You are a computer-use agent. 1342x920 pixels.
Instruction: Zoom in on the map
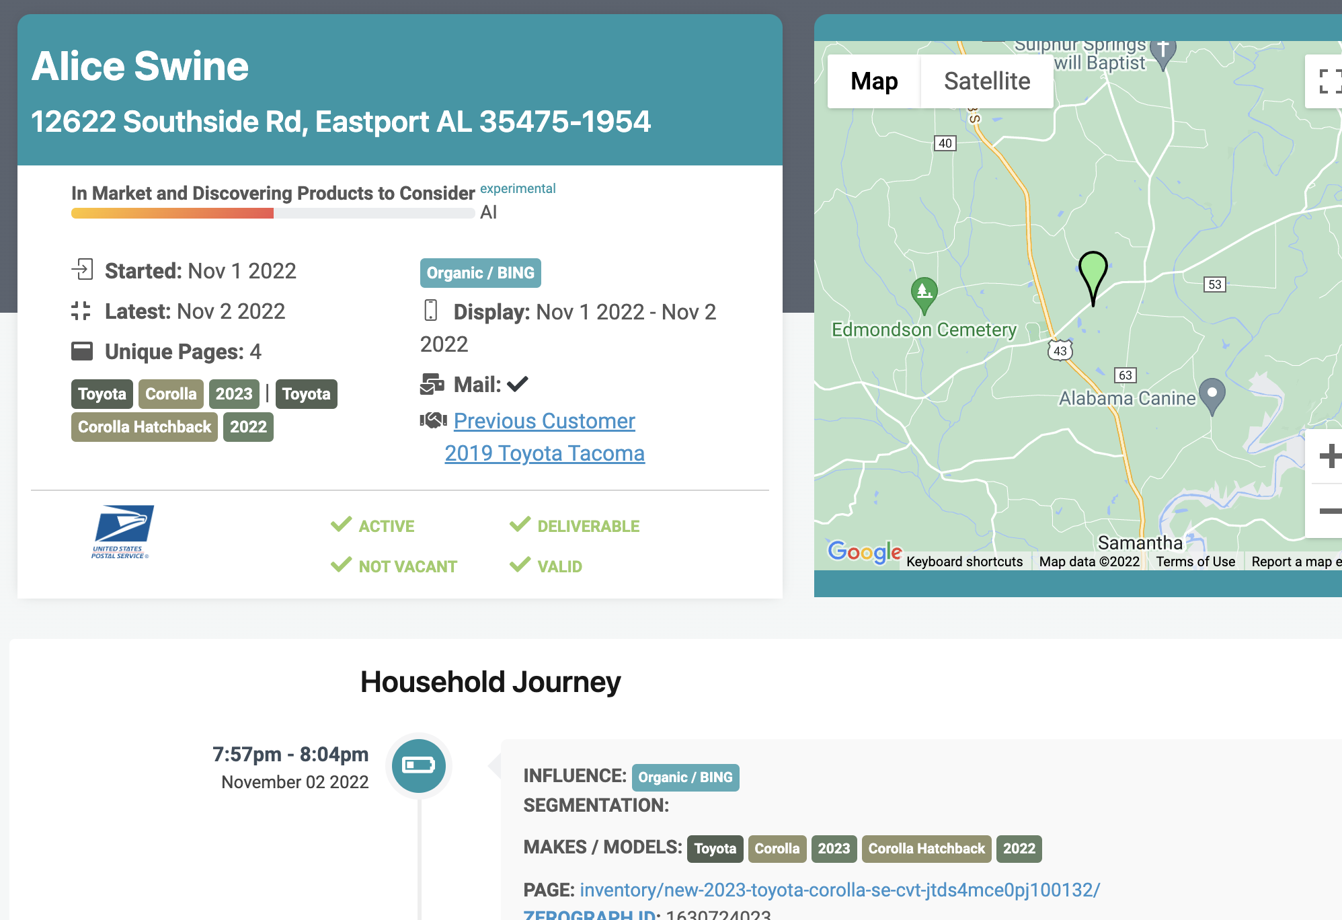(1327, 456)
